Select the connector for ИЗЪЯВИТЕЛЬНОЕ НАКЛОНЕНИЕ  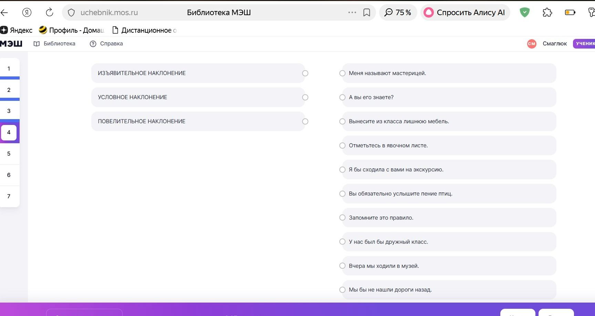coord(305,73)
